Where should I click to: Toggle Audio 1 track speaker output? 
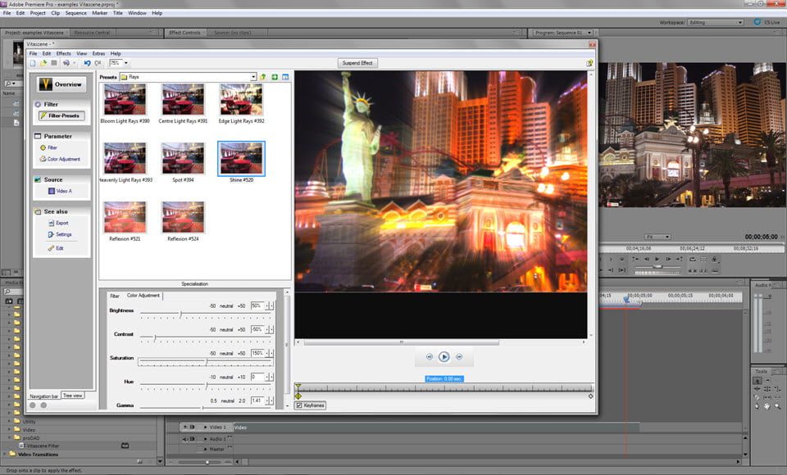(185, 439)
